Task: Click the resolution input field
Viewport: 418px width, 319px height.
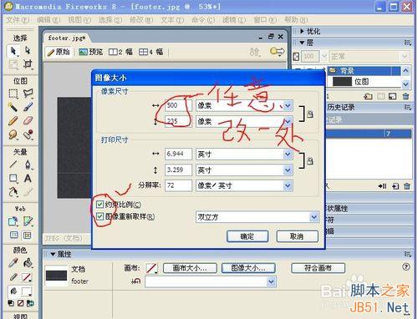Action: (x=178, y=185)
